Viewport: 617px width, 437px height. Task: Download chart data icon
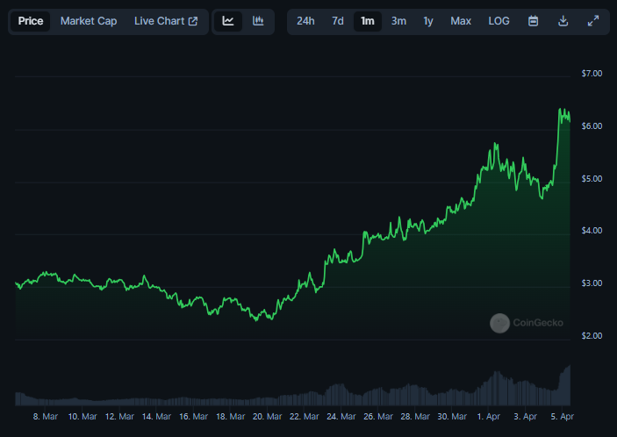[563, 21]
